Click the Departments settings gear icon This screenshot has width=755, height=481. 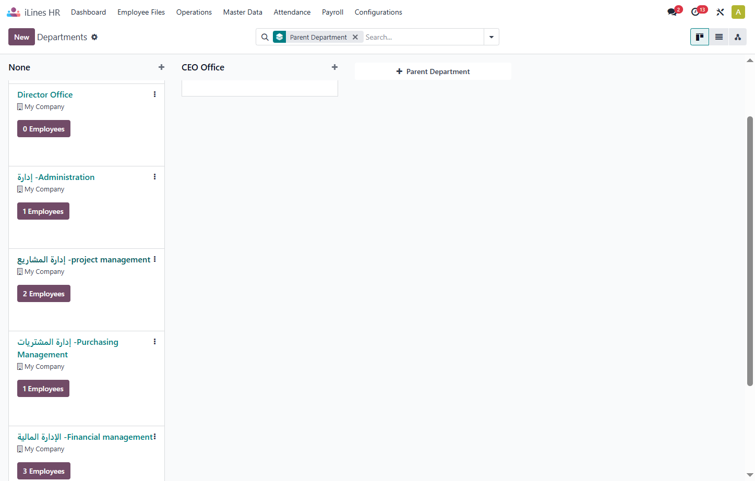tap(94, 37)
